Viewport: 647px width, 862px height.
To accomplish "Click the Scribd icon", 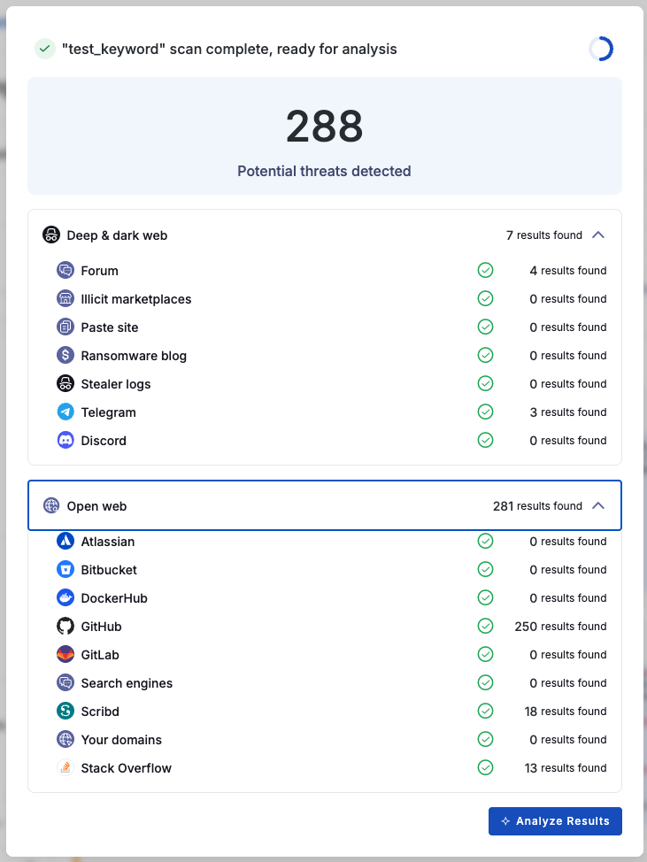I will (x=65, y=712).
